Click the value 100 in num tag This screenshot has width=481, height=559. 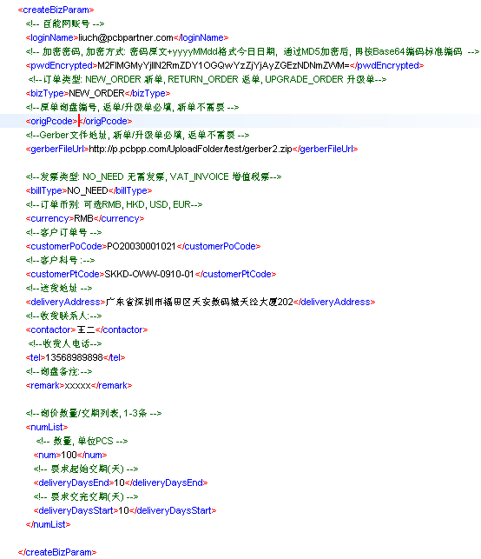click(x=69, y=455)
